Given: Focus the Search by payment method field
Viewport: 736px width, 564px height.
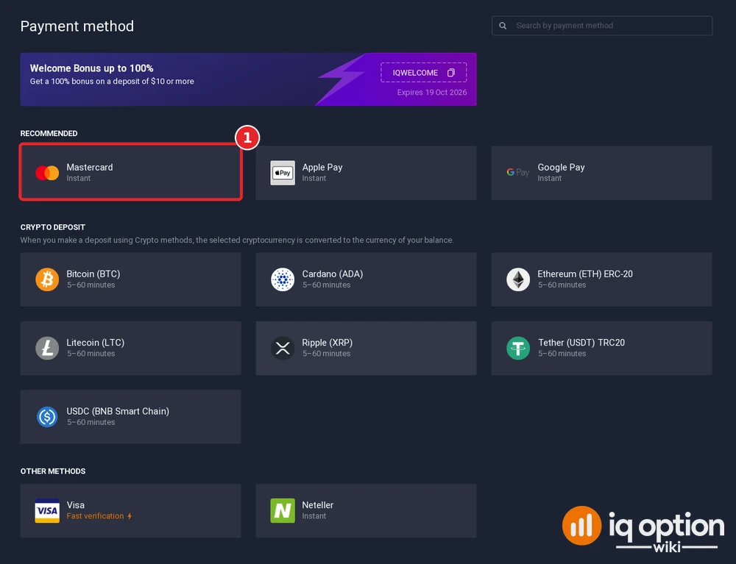Looking at the screenshot, I should click(x=602, y=26).
